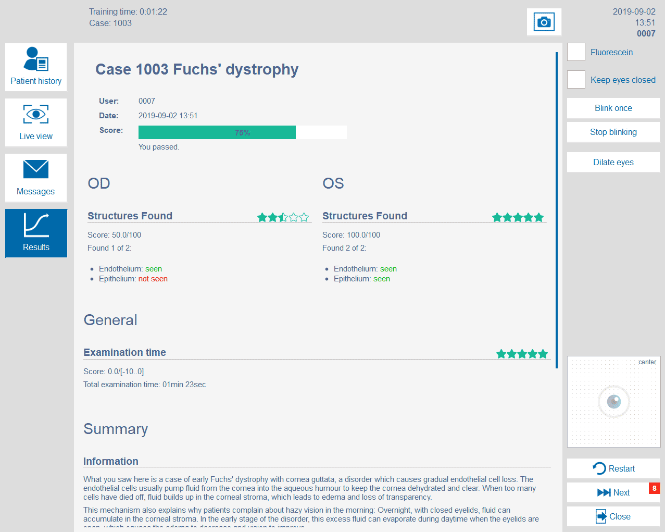Open the Messages envelope icon
This screenshot has width=665, height=532.
[36, 170]
